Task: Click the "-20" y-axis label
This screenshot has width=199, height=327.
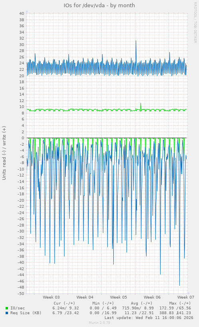Action: pos(21,200)
